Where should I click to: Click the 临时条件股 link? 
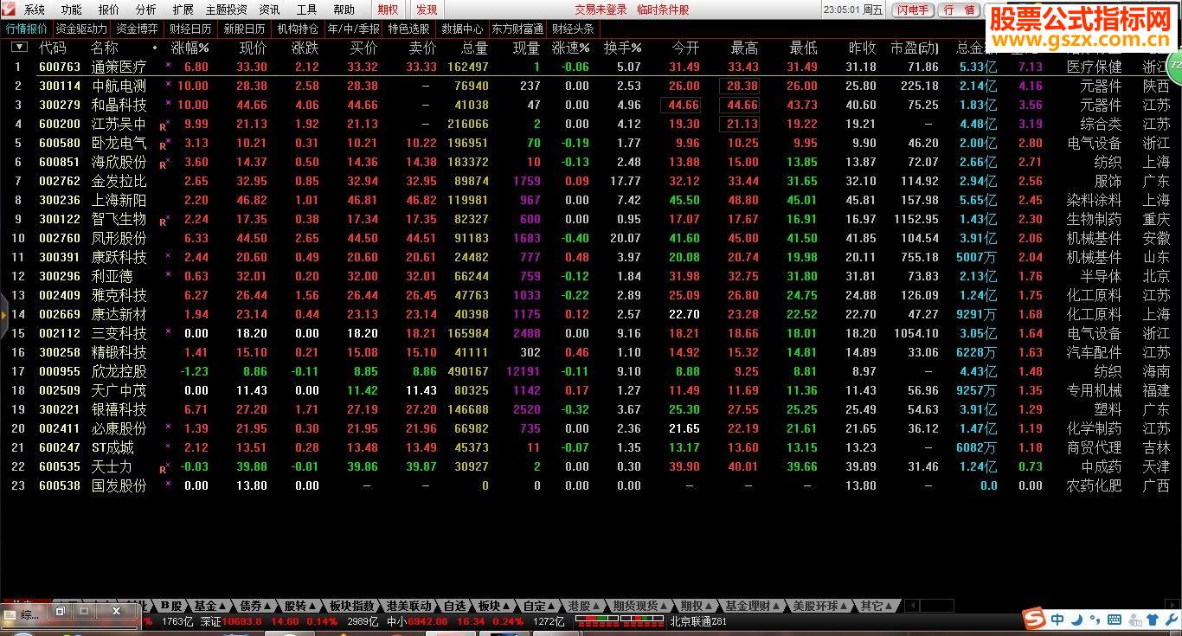[x=664, y=10]
